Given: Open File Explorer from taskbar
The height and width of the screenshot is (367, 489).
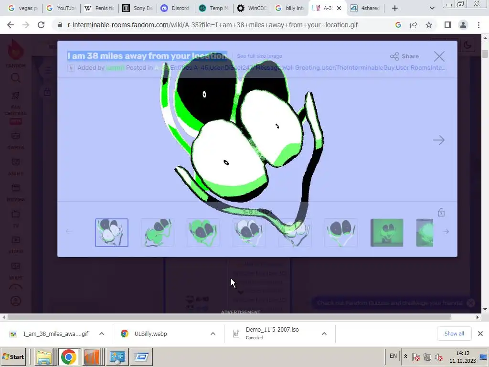Looking at the screenshot, I should (x=44, y=356).
